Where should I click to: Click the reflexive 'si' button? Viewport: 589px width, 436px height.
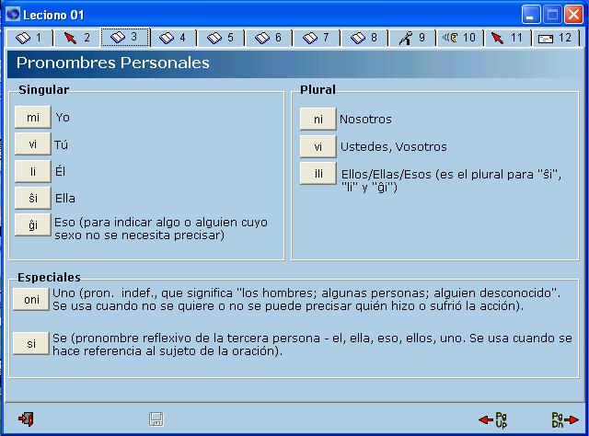[31, 343]
